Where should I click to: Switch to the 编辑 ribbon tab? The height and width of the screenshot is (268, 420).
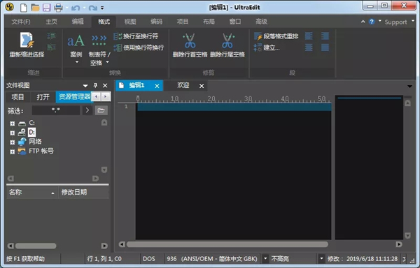(78, 22)
